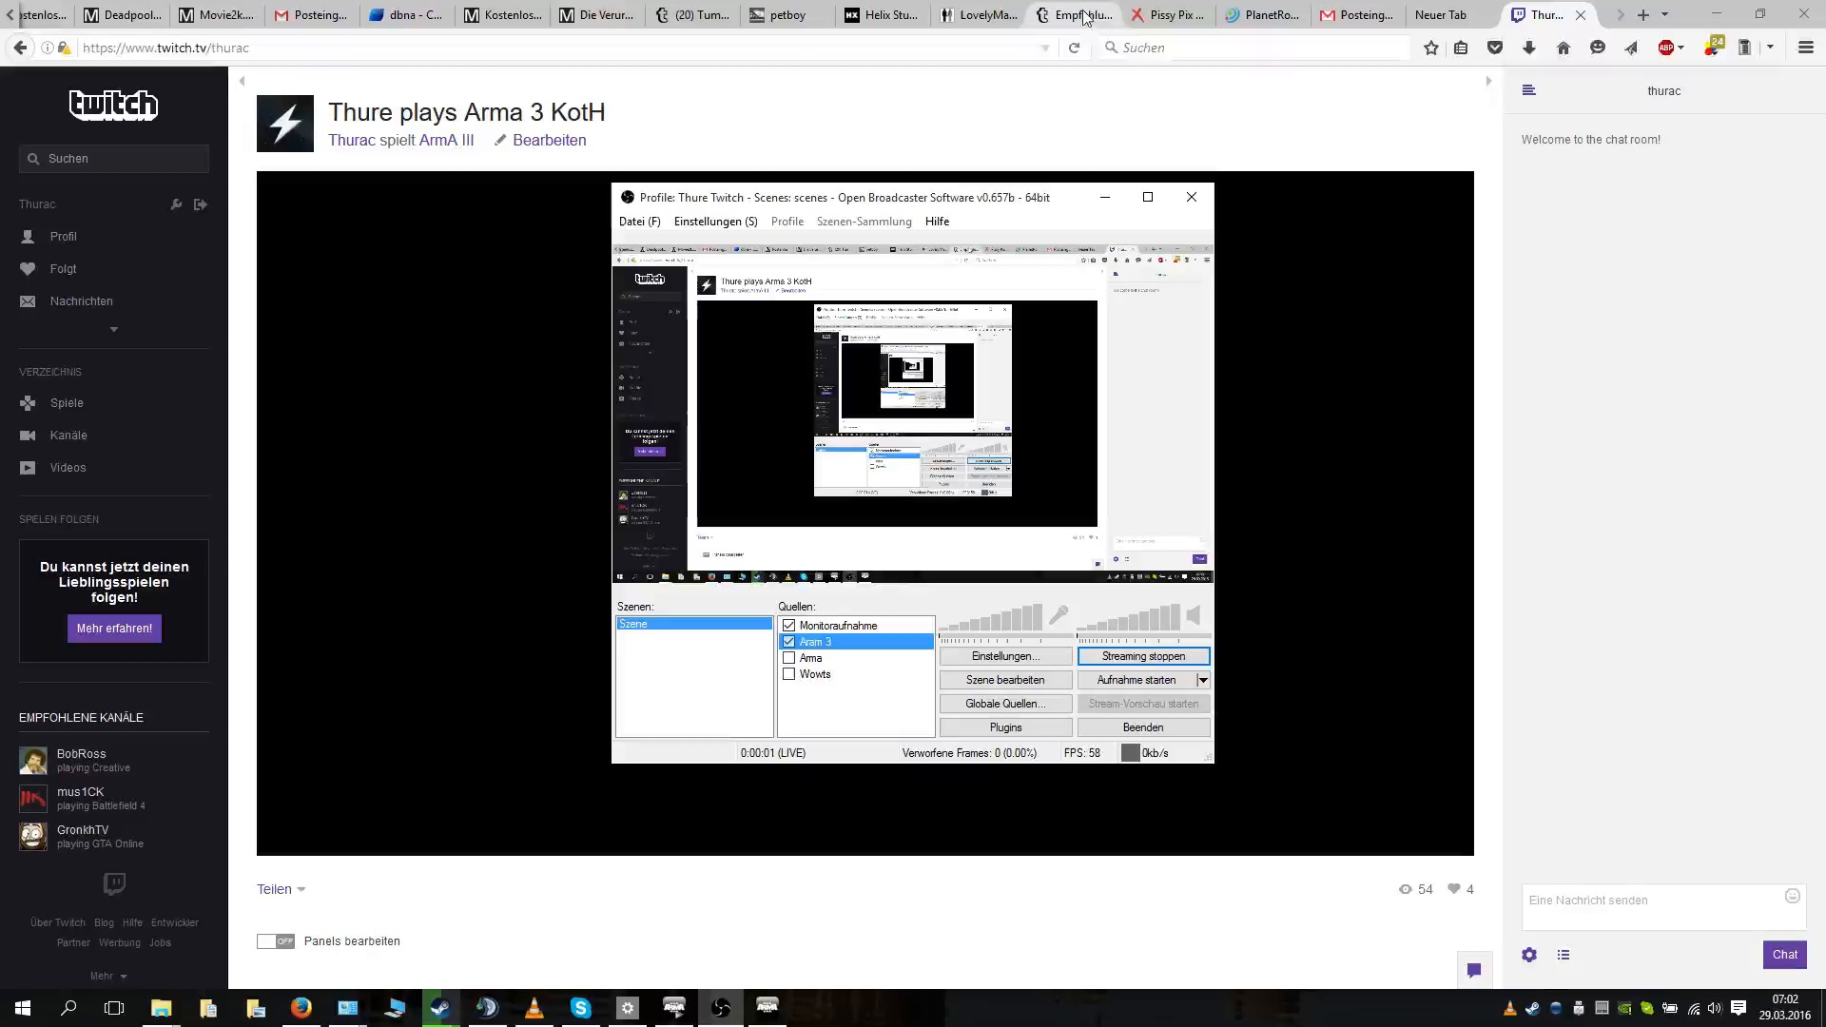Click the Twitch logo in sidebar
Image resolution: width=1826 pixels, height=1027 pixels.
(x=113, y=105)
